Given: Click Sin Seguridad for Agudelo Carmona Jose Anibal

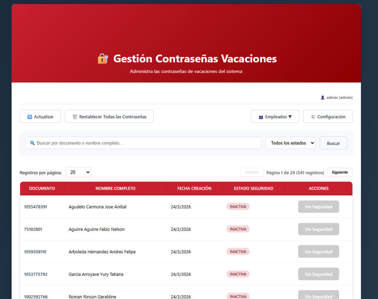Looking at the screenshot, I should (x=318, y=206).
